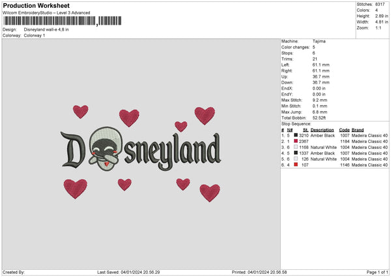391x277 pixels.
Task: Click the Disneyland embroidery design preview
Action: pos(141,153)
